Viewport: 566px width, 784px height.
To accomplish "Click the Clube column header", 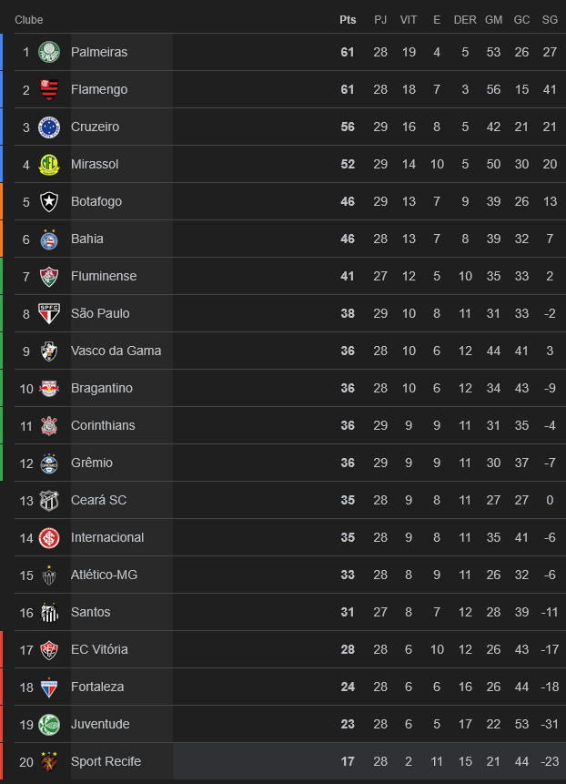I will 29,20.
